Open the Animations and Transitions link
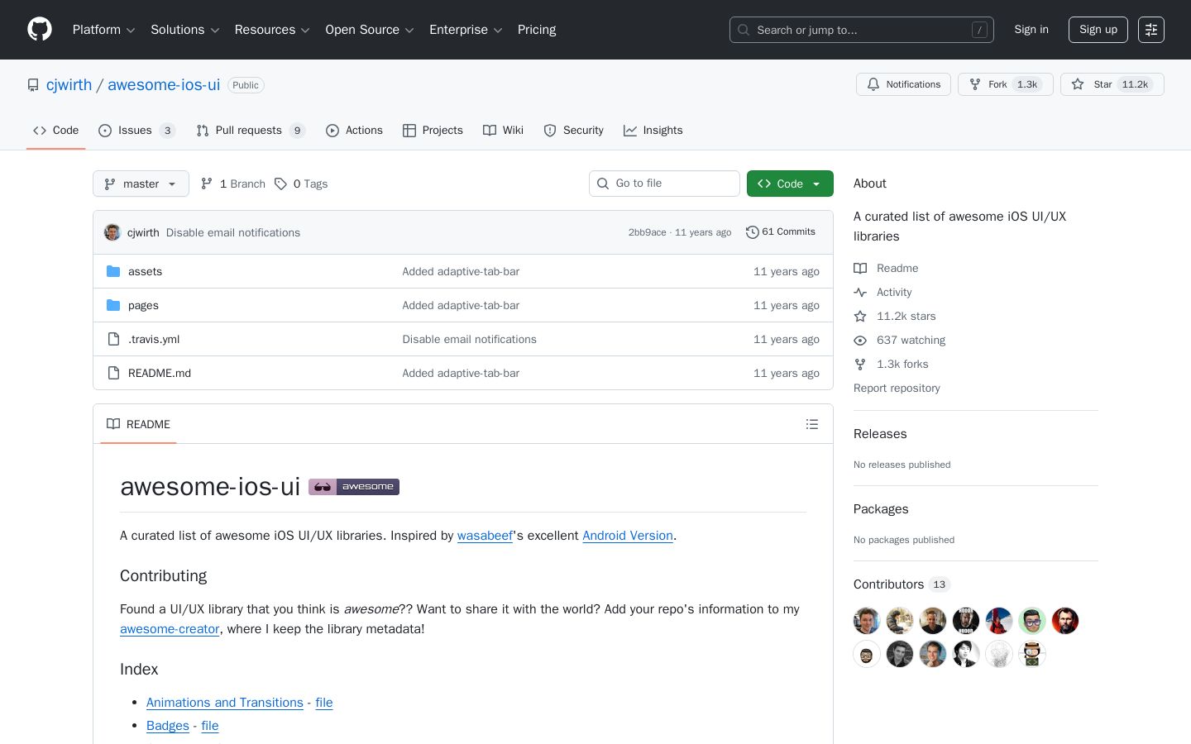Image resolution: width=1191 pixels, height=744 pixels. (x=225, y=703)
